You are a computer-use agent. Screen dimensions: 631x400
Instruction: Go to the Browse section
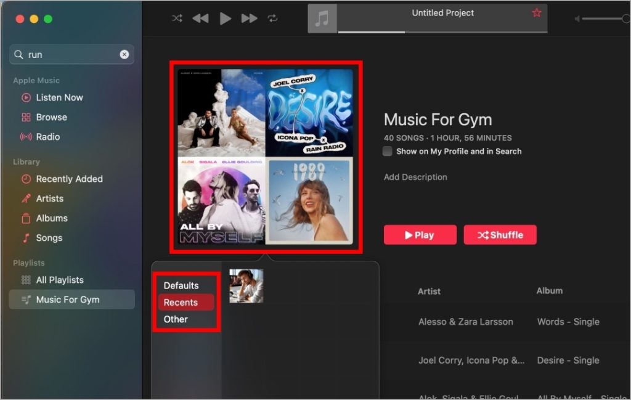[x=51, y=117]
